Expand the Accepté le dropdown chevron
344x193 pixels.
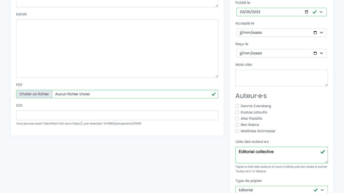[321, 33]
